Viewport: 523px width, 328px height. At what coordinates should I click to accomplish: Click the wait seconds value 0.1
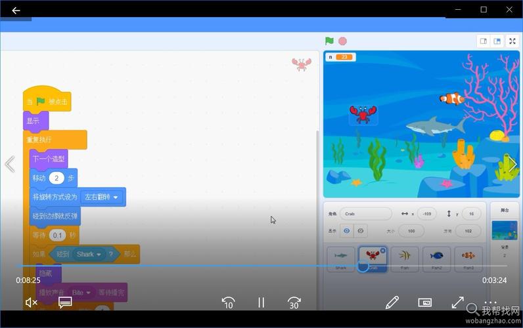coord(57,236)
